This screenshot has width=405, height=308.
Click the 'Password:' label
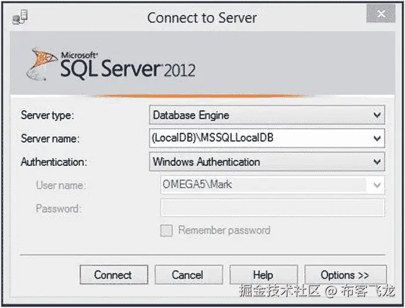(59, 209)
